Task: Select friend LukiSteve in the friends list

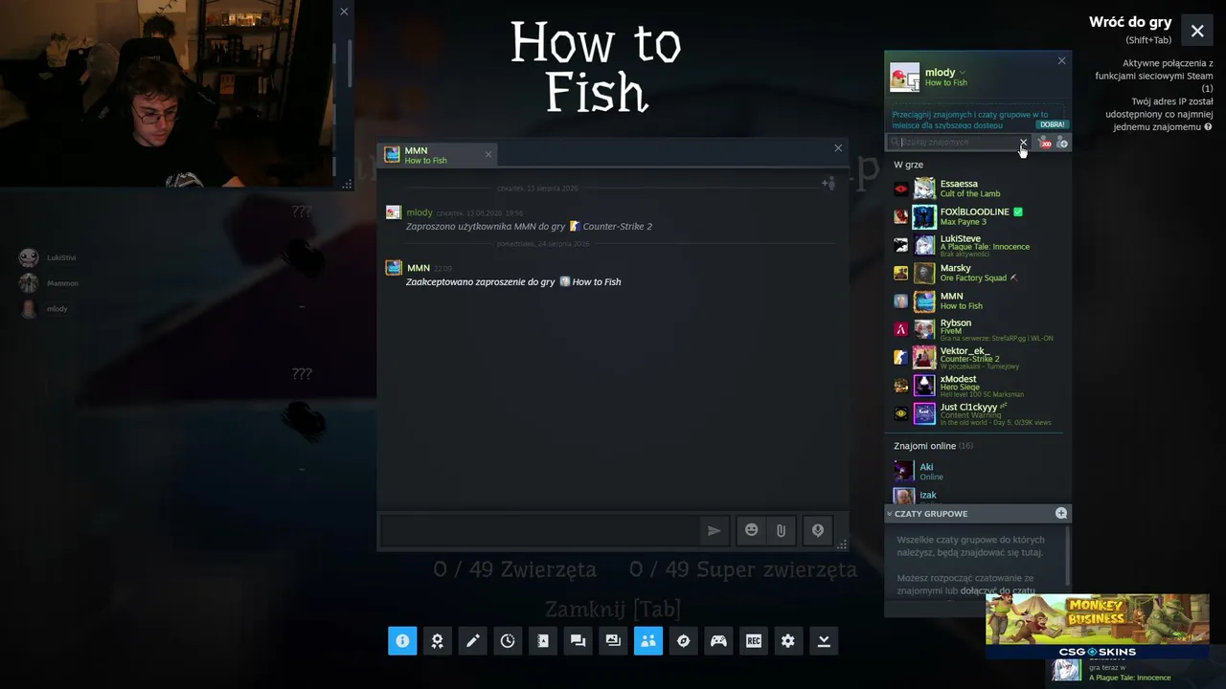Action: [977, 245]
